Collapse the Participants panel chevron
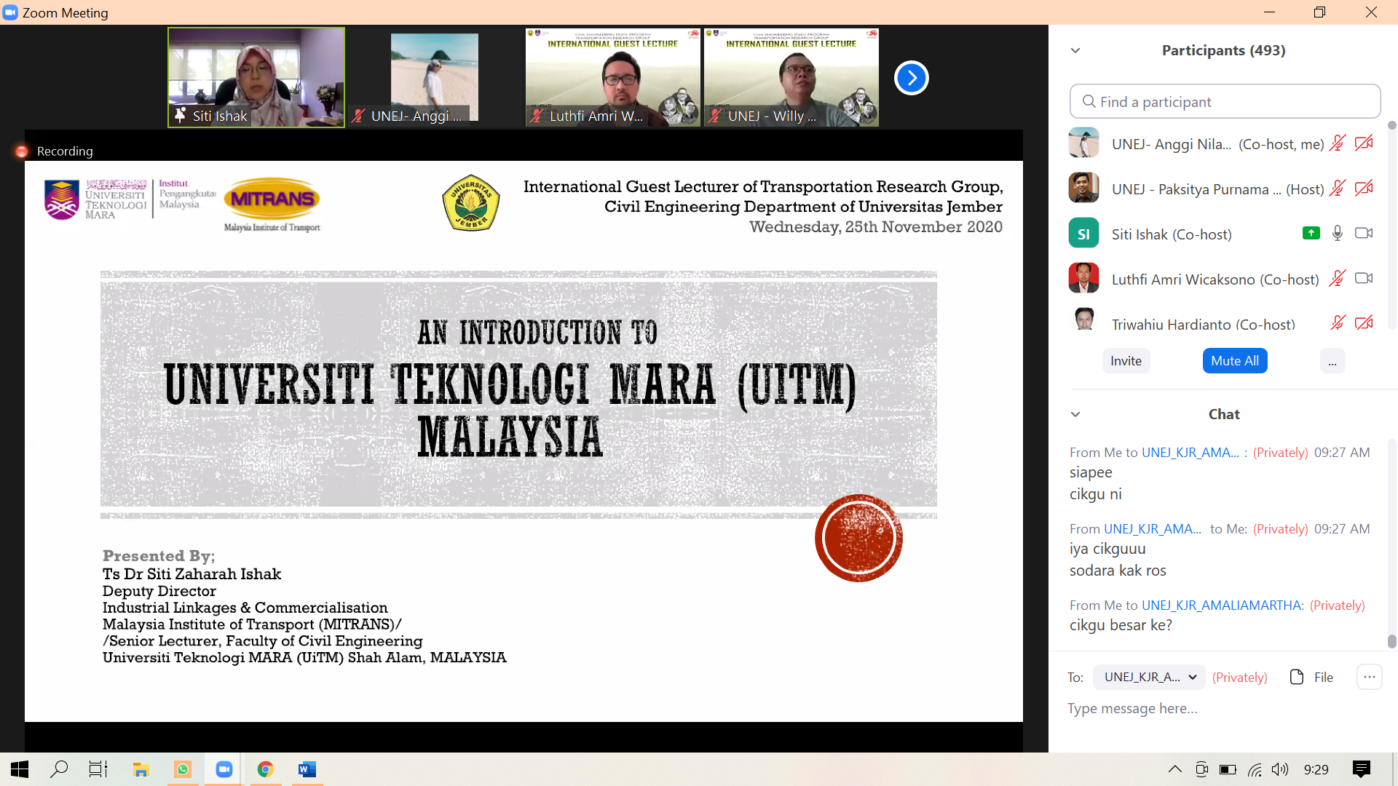This screenshot has height=786, width=1398. point(1075,50)
